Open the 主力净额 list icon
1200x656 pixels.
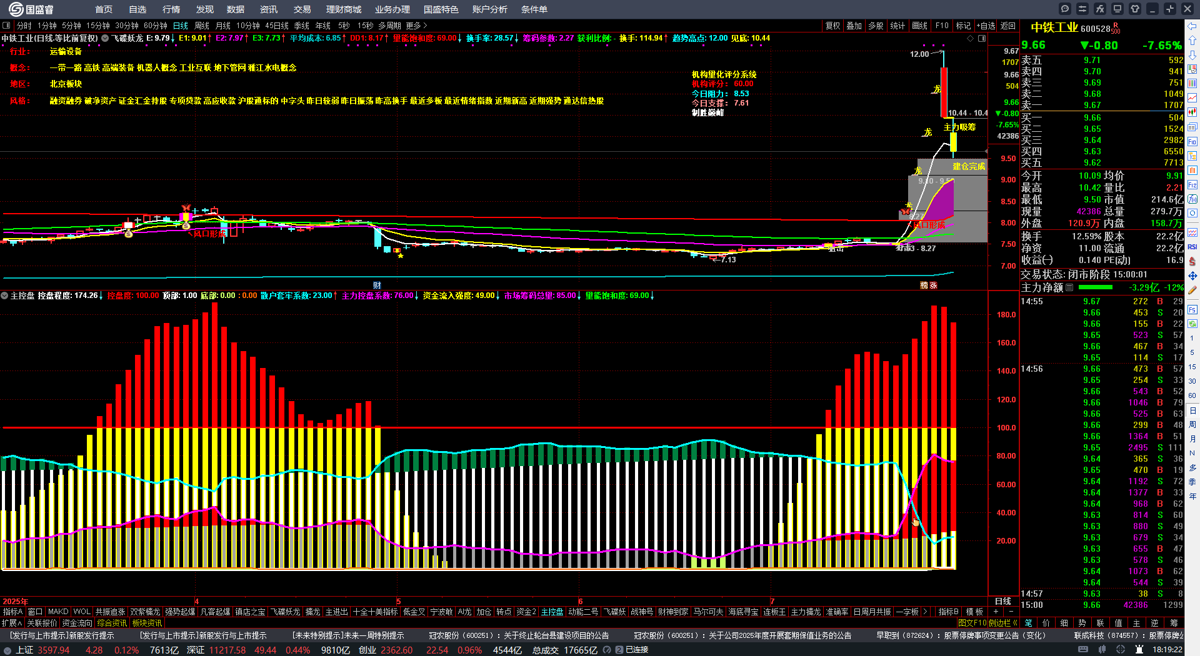coord(1069,287)
